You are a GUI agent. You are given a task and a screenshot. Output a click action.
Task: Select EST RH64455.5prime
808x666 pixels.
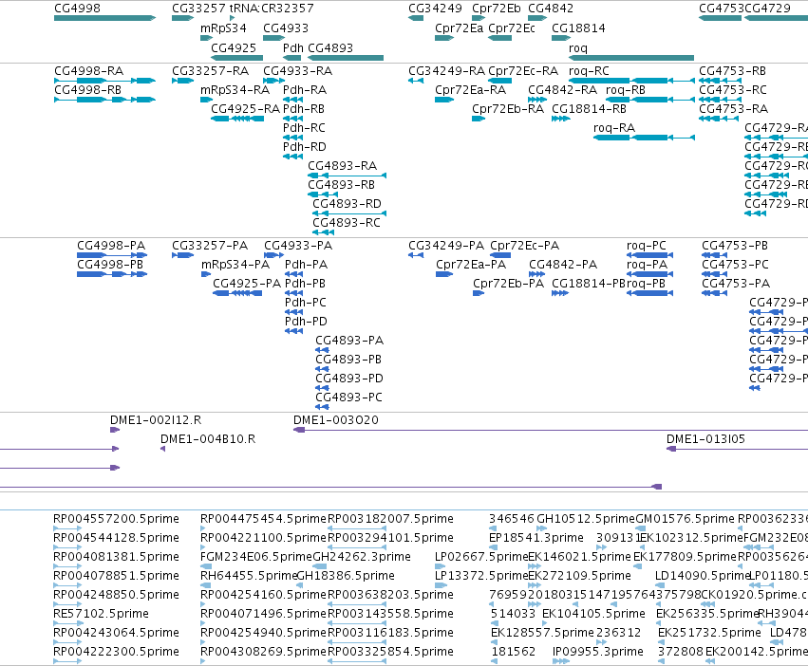(249, 575)
